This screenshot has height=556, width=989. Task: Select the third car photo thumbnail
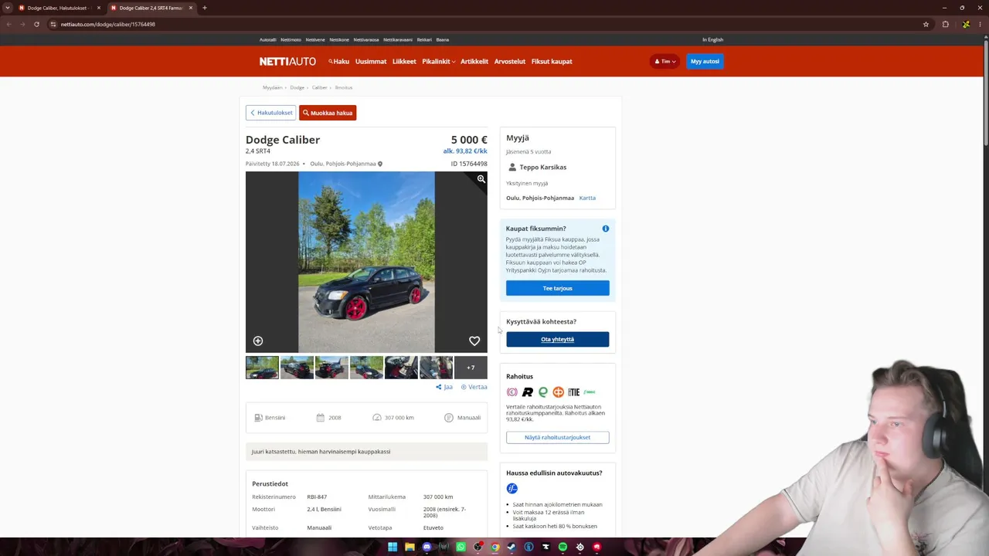click(331, 368)
